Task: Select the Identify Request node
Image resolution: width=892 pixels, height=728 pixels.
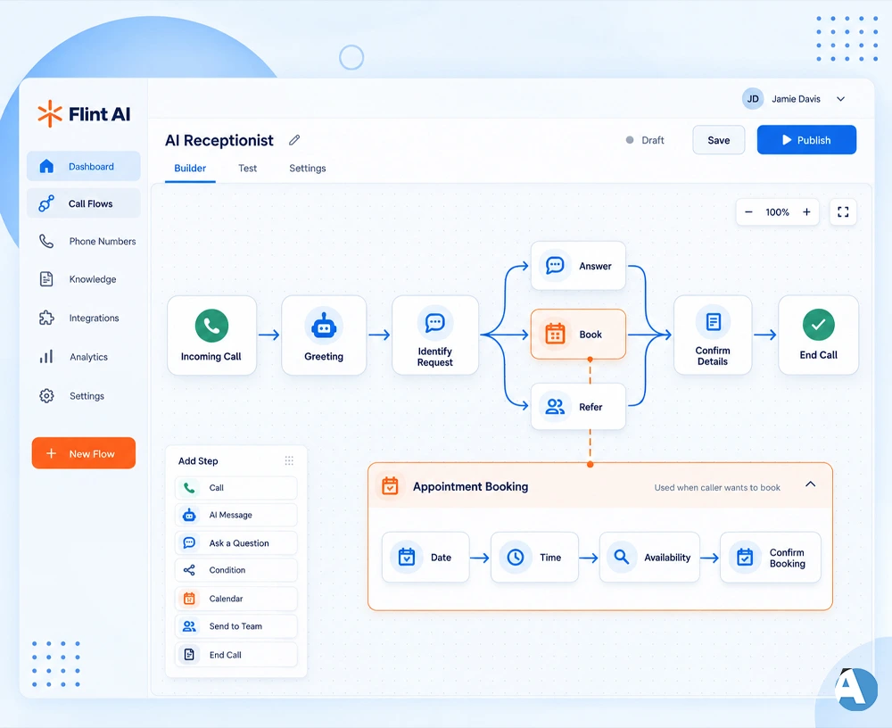Action: pyautogui.click(x=434, y=335)
